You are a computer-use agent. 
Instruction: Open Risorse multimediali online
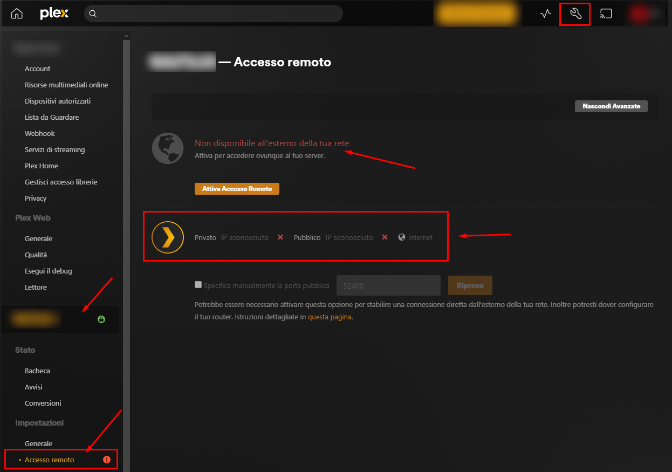pyautogui.click(x=66, y=85)
